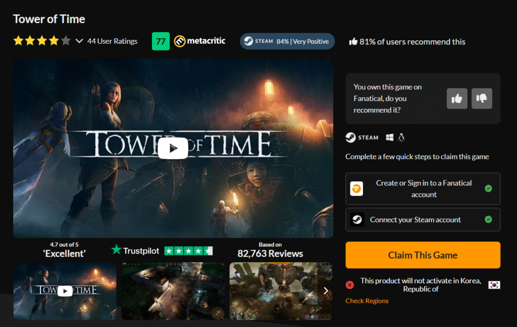Expand the user ratings breakdown chevron
This screenshot has height=327, width=517.
point(79,41)
